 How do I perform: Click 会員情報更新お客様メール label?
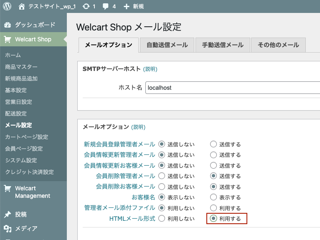click(119, 165)
